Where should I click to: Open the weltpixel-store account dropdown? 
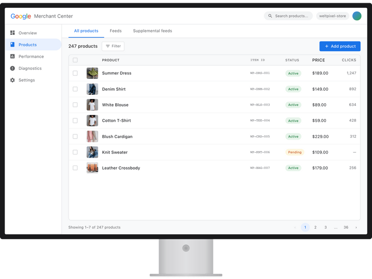(x=332, y=16)
